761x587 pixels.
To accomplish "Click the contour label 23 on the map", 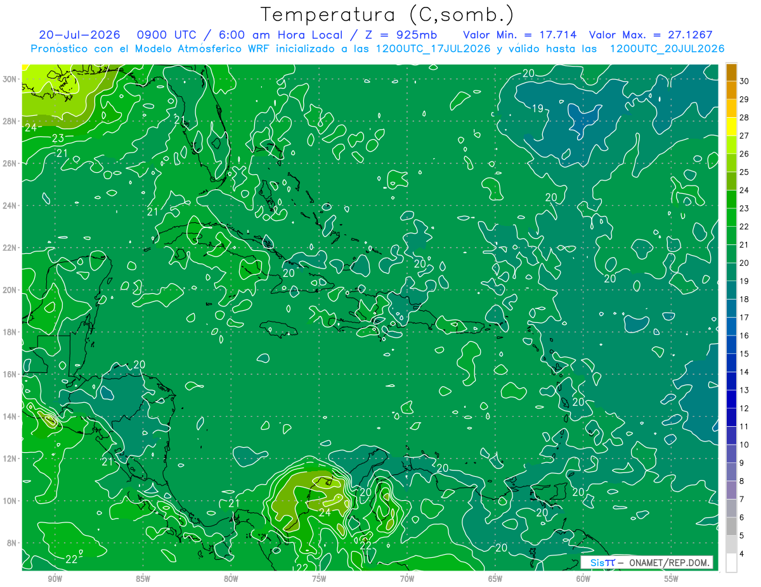I will (x=58, y=138).
